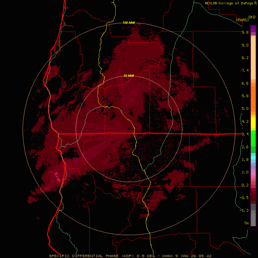Click the 9.8 scale value
This screenshot has width=258, height=258.
[245, 32]
